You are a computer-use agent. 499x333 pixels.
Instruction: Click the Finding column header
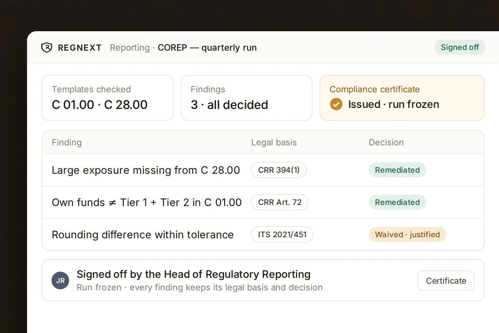[67, 142]
